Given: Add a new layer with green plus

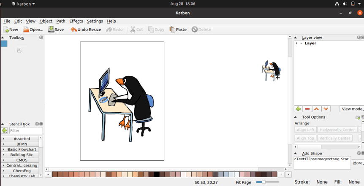Looking at the screenshot, I should point(298,109).
